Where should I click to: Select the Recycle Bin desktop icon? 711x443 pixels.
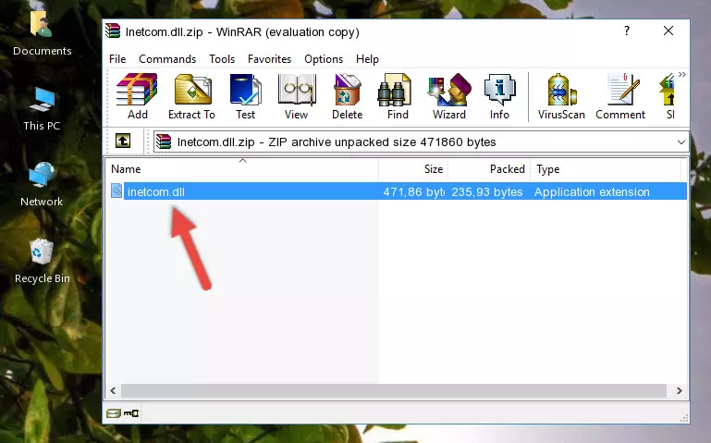(43, 262)
